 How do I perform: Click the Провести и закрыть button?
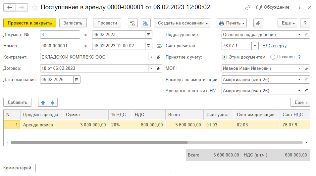coord(30,23)
